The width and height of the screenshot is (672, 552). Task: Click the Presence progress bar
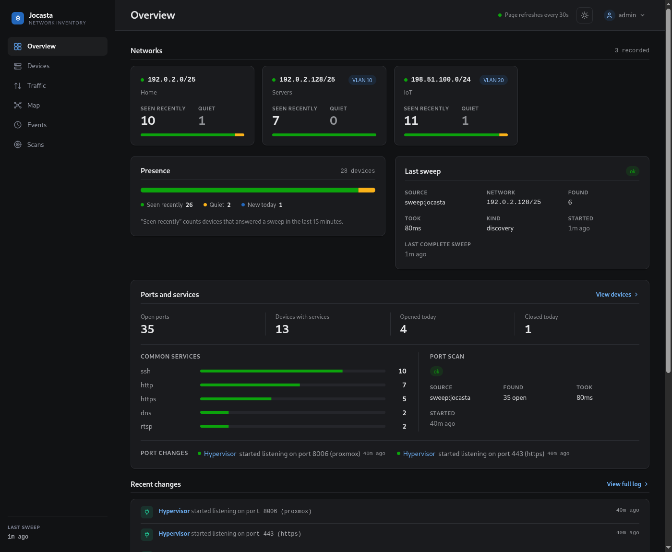258,191
